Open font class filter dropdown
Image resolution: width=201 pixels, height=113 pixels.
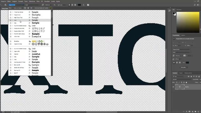[x=18, y=8]
